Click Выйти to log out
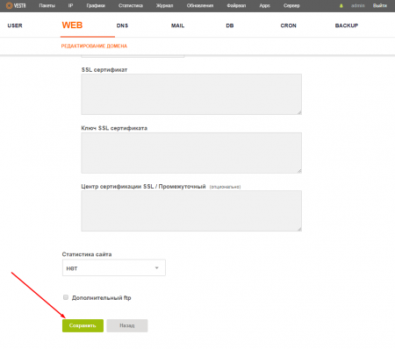The width and height of the screenshot is (395, 349). point(380,5)
